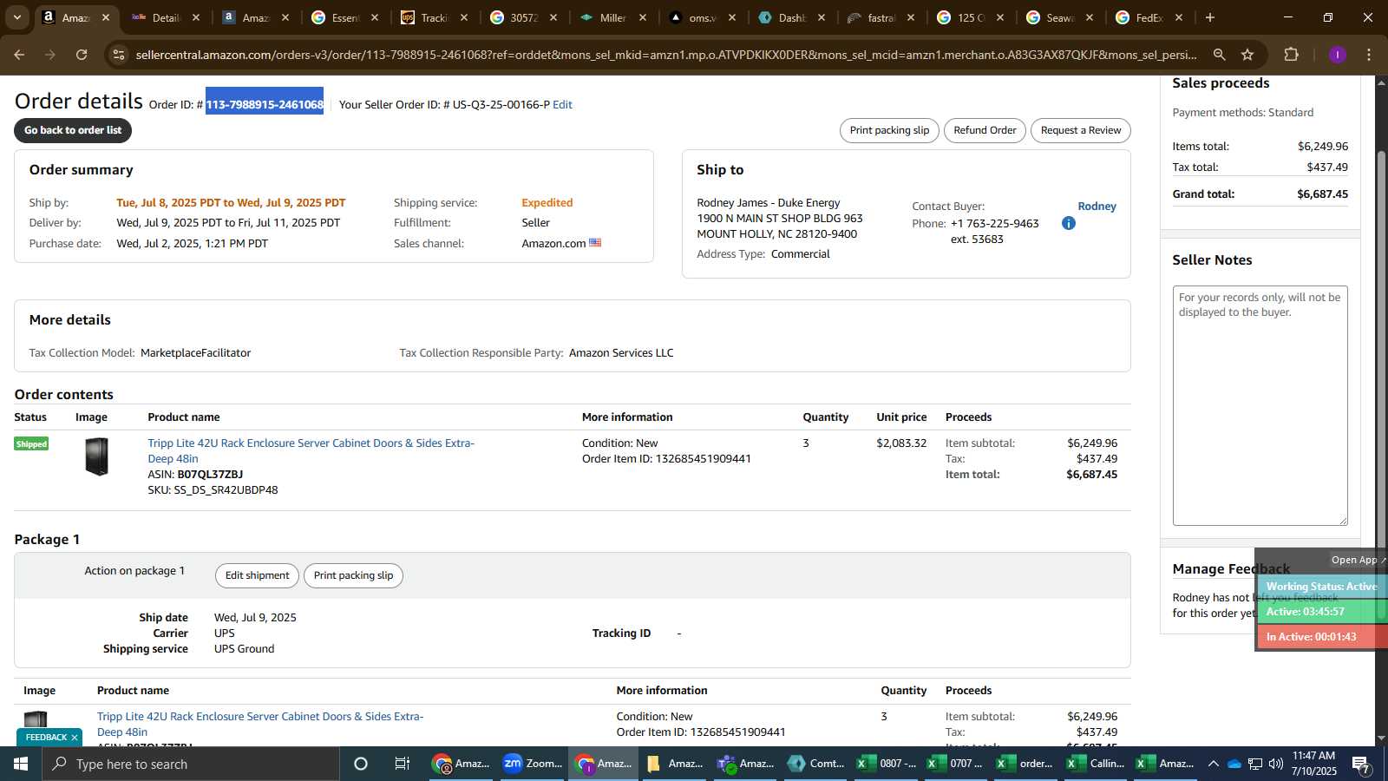The width and height of the screenshot is (1388, 781).
Task: Close the FEEDBACK tag with its X
Action: coord(75,738)
